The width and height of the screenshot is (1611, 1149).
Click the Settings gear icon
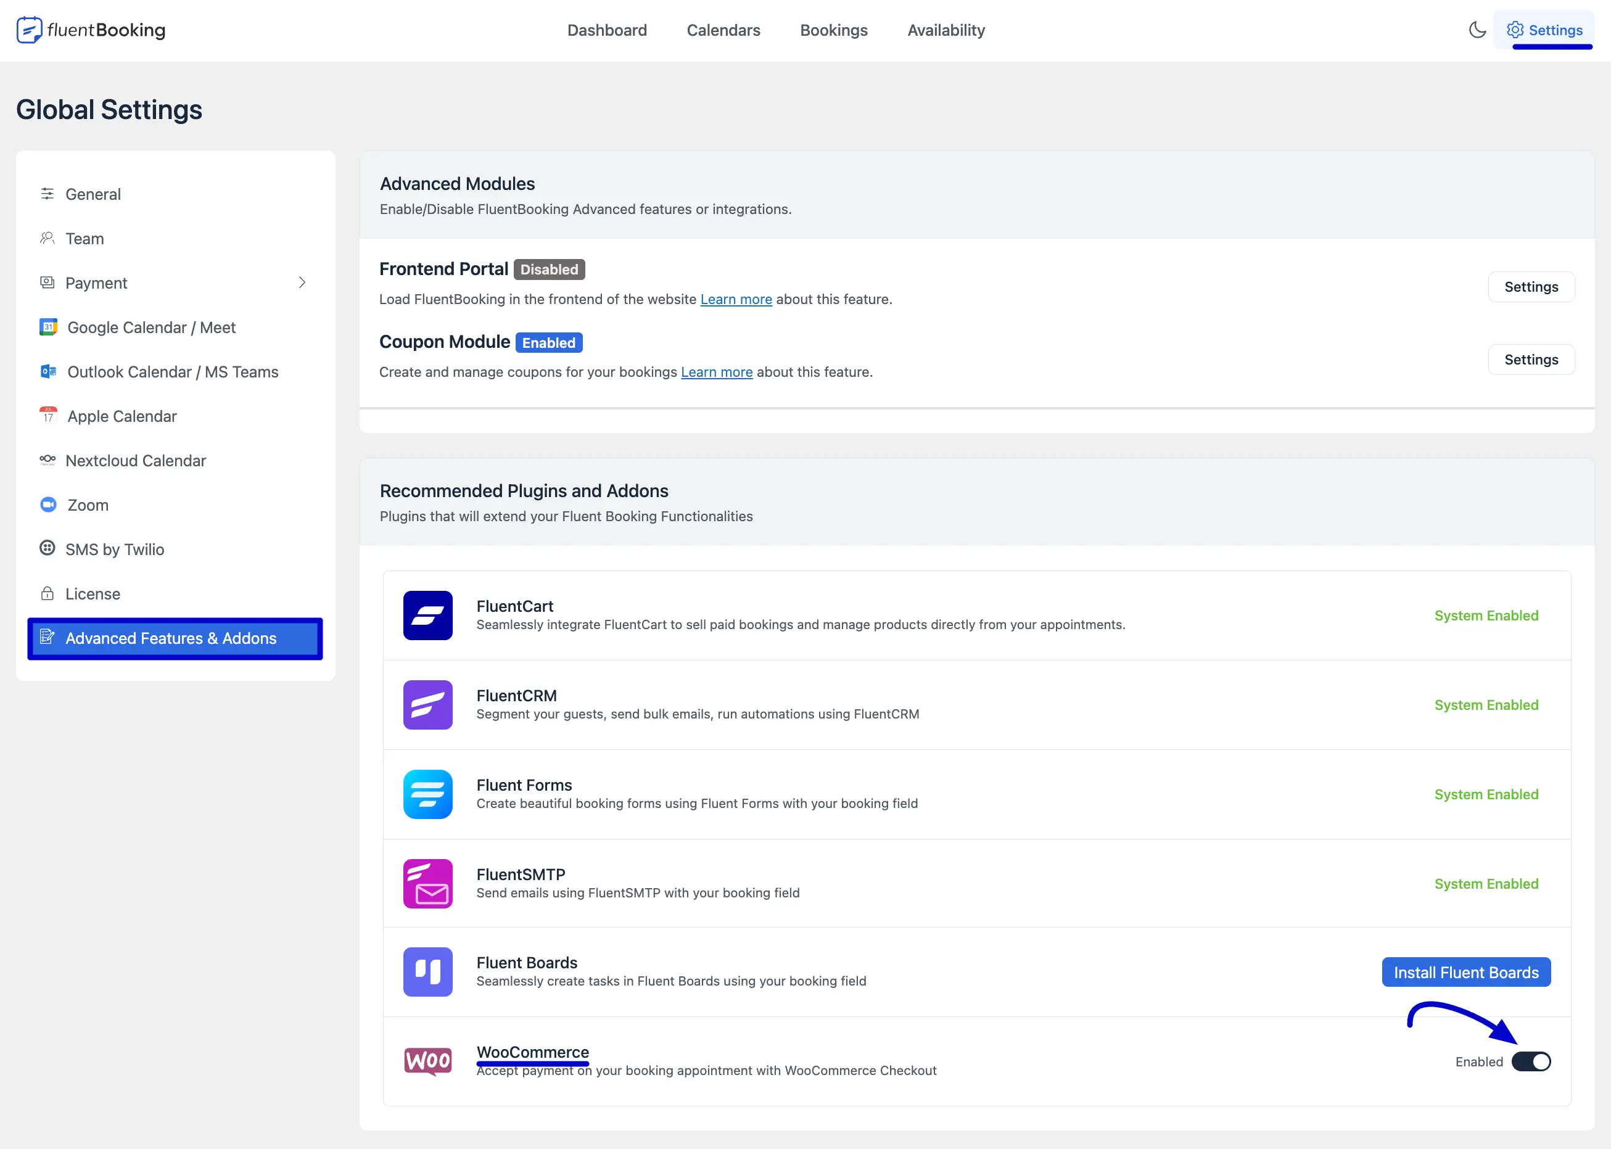[x=1515, y=30]
